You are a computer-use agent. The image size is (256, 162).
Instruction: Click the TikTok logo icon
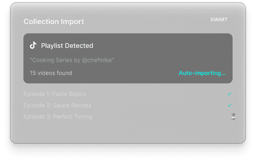tap(33, 45)
